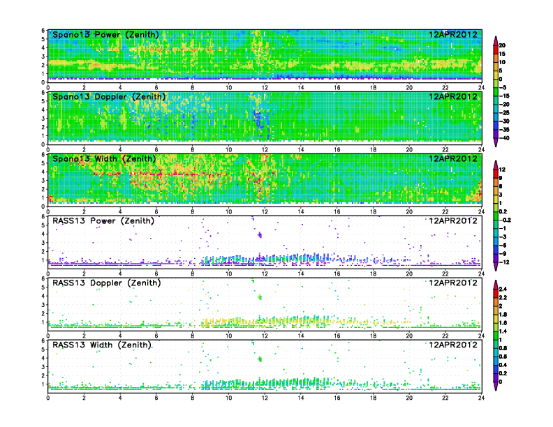This screenshot has height=427, width=553.
Task: Click the "0.6" label on the bottom colorbar
Action: coord(503,357)
